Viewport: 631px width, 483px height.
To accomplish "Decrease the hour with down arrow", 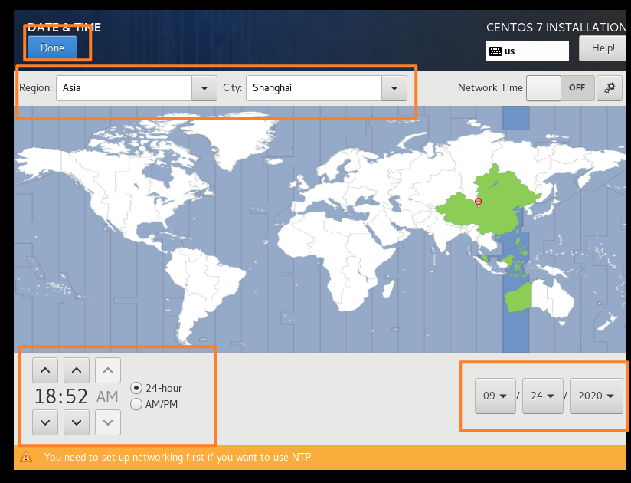I will coord(45,422).
